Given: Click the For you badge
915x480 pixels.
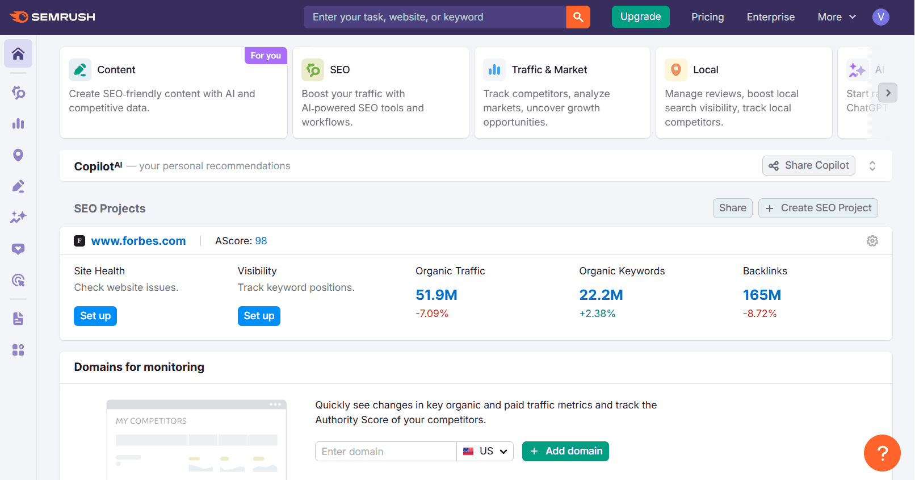Looking at the screenshot, I should (266, 56).
